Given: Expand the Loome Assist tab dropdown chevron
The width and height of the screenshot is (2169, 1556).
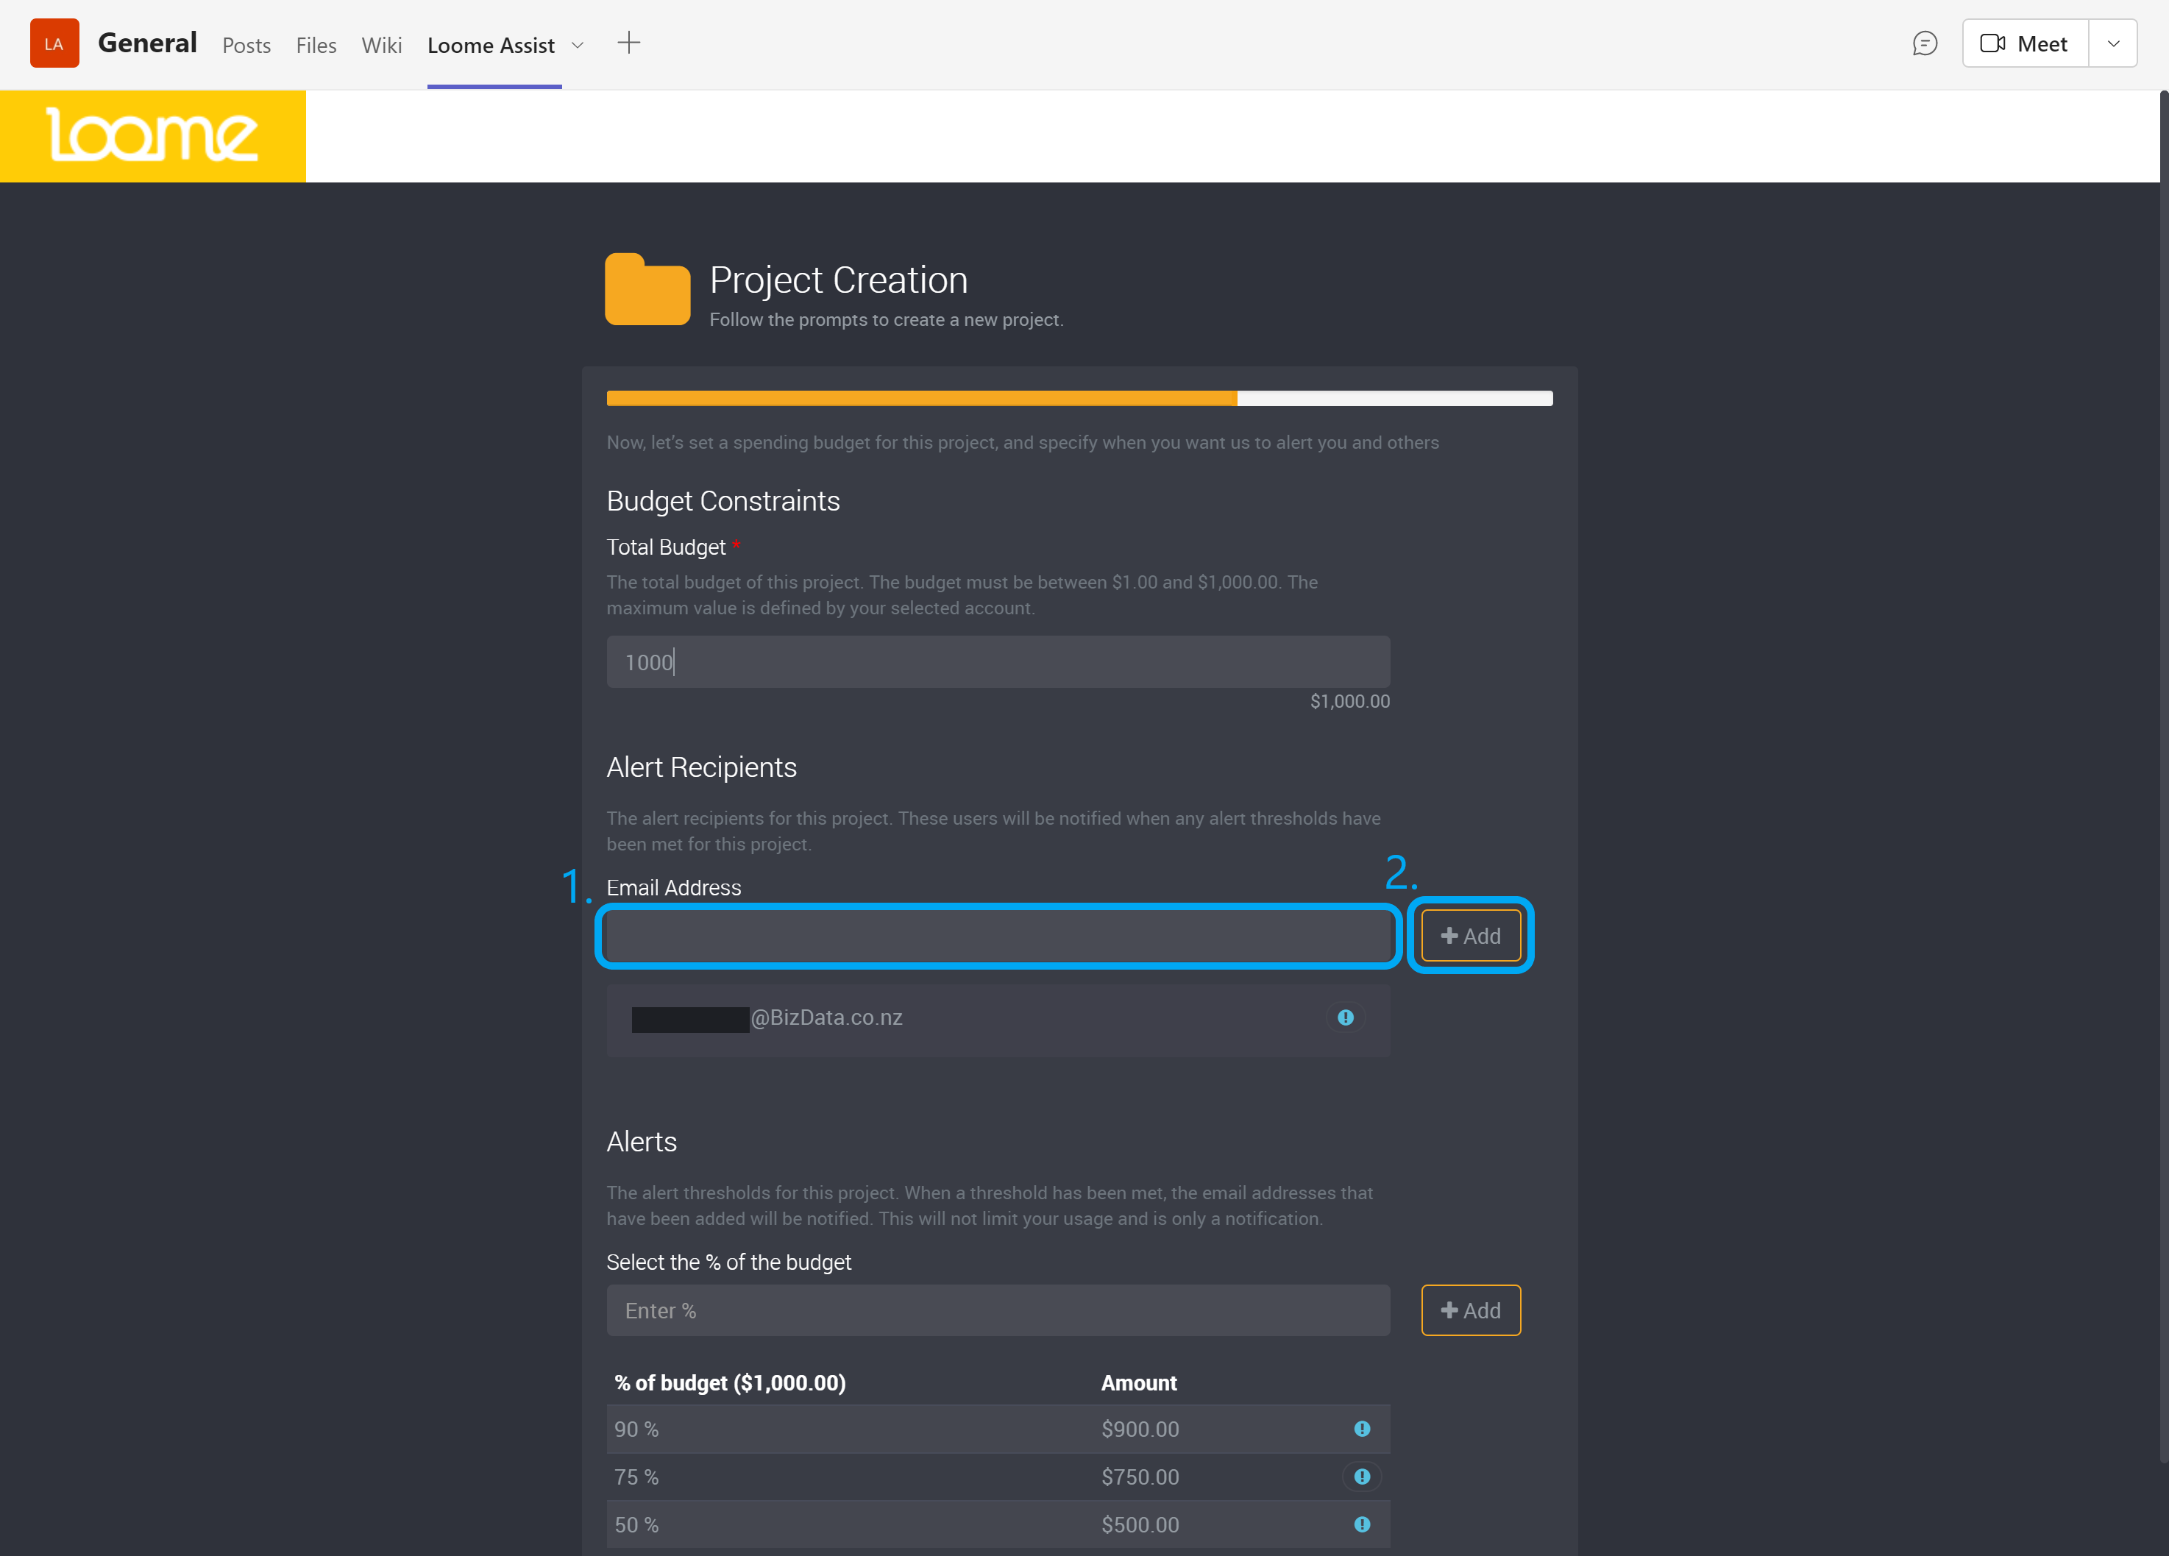Looking at the screenshot, I should click(578, 45).
